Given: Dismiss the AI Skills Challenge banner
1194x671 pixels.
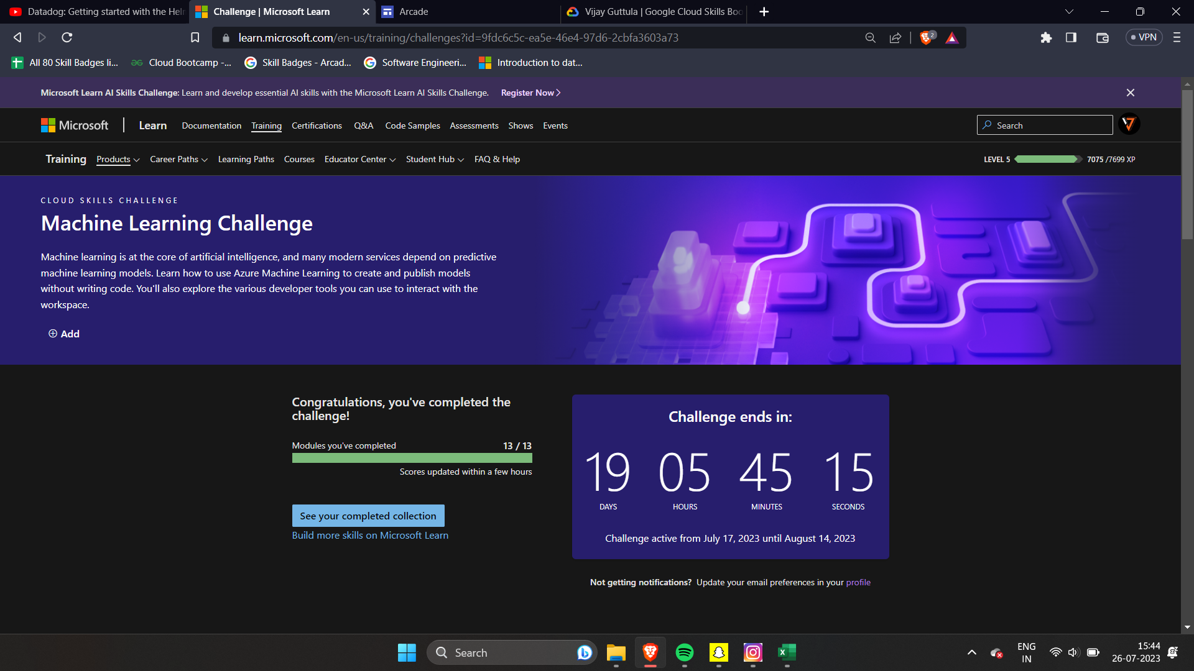Looking at the screenshot, I should coord(1130,93).
